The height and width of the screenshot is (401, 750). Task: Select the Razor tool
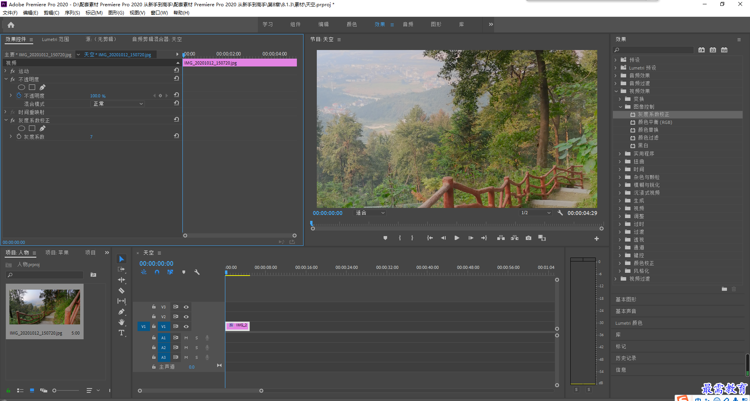click(121, 290)
